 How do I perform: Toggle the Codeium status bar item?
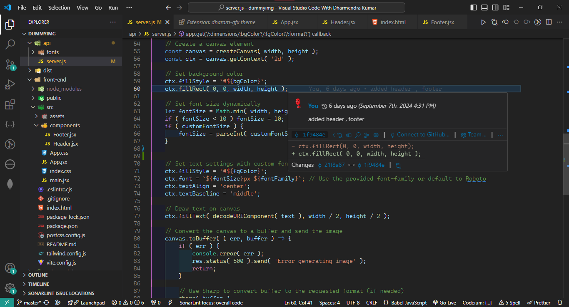(477, 302)
